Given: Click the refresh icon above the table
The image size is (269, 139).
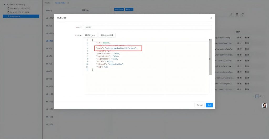Looking at the screenshot, I should 242,14.
